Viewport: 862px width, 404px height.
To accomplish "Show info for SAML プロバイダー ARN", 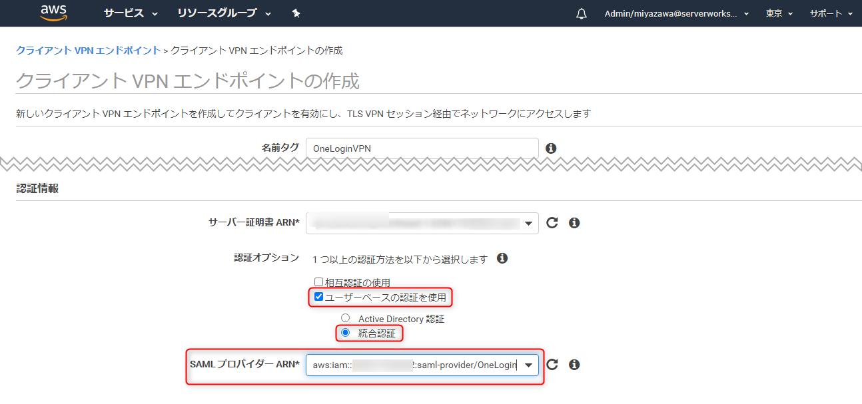I will [574, 364].
